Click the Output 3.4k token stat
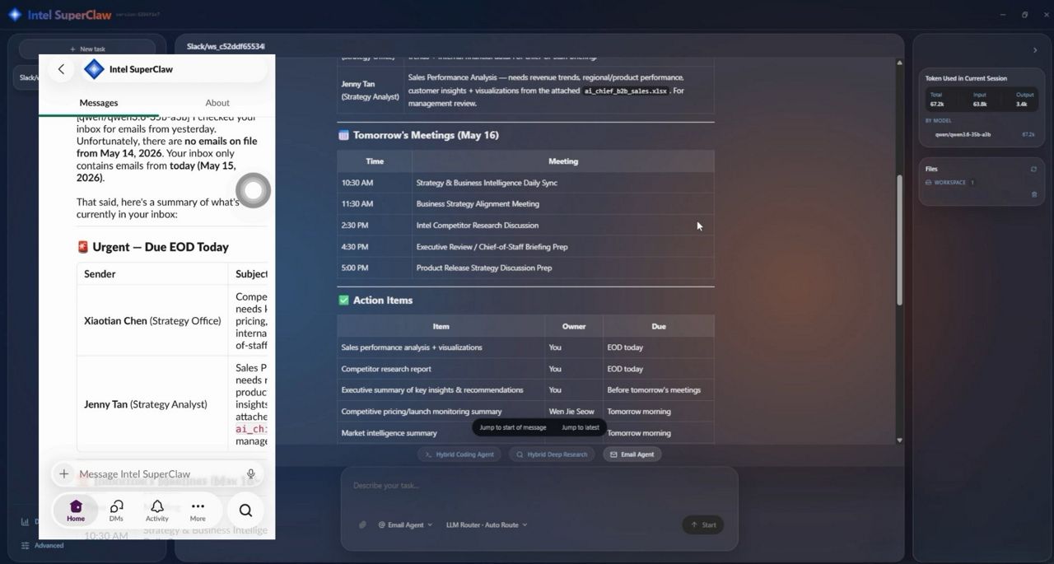Viewport: 1054px width, 564px height. [x=1024, y=100]
